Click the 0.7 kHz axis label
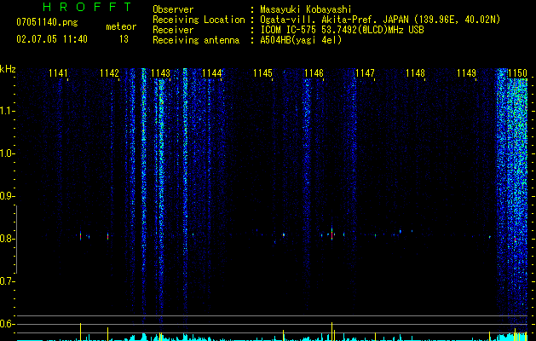The image size is (536, 341). (x=7, y=281)
